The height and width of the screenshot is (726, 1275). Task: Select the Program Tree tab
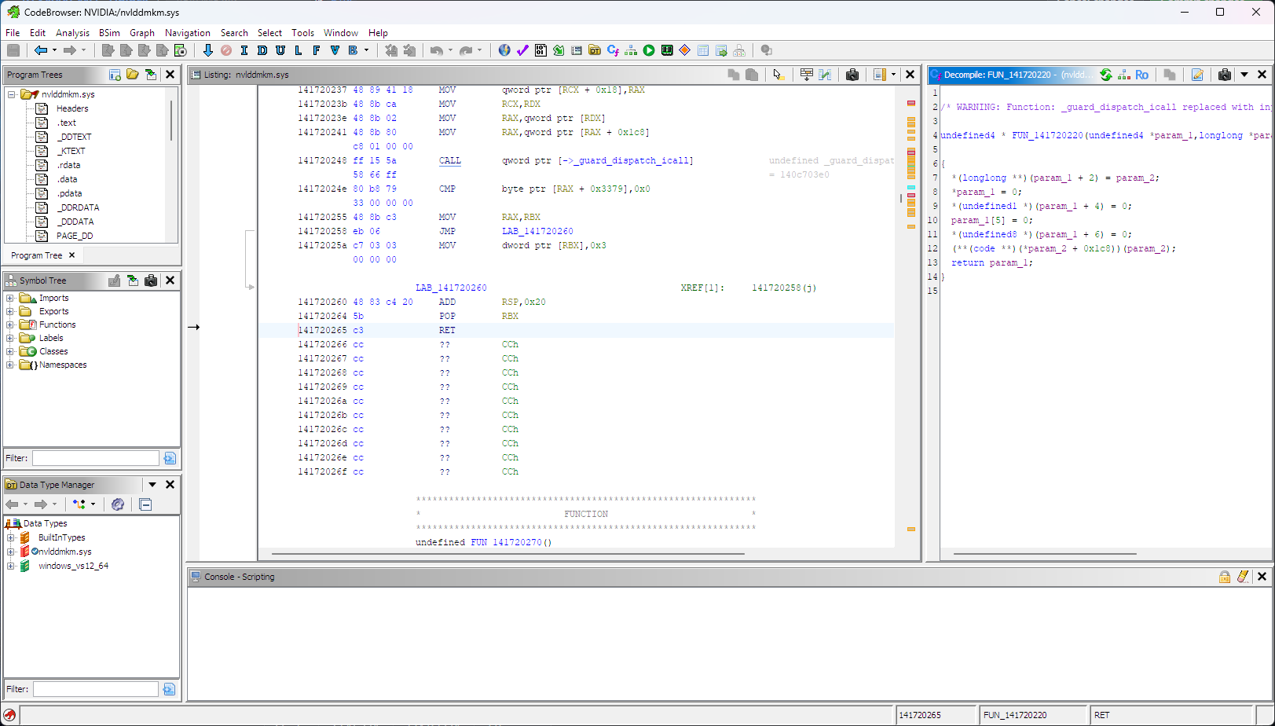(x=37, y=255)
